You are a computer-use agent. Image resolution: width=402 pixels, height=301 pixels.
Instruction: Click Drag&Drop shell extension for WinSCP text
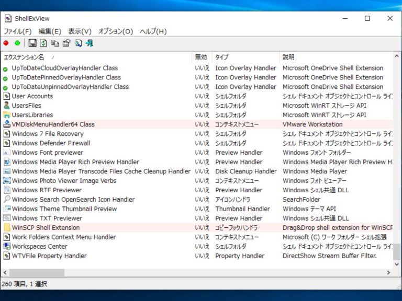[338, 227]
